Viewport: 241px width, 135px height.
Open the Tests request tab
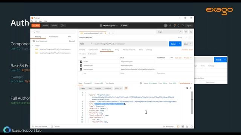[x=141, y=50]
